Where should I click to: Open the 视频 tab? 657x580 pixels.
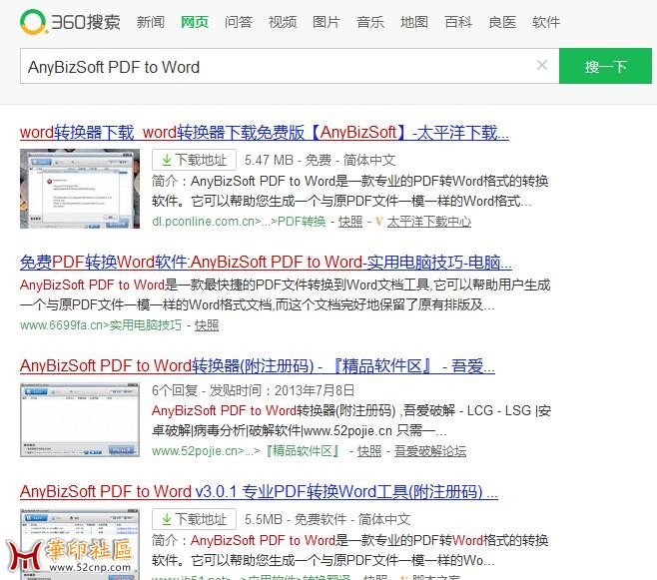click(x=283, y=22)
